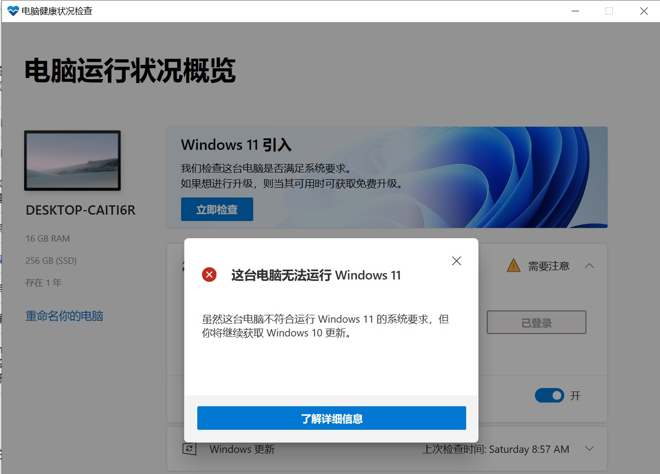
Task: Click the 已登录 button
Action: (536, 322)
